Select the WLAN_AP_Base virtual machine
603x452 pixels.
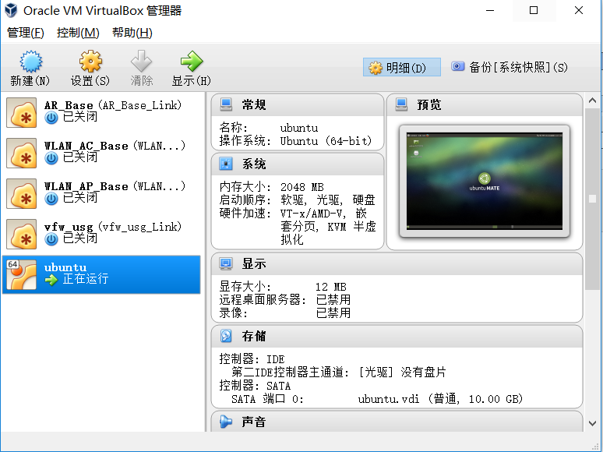click(x=101, y=193)
